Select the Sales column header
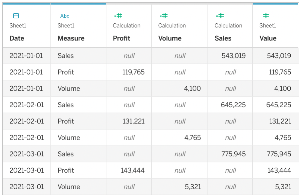This screenshot has height=196, width=301. pos(223,38)
